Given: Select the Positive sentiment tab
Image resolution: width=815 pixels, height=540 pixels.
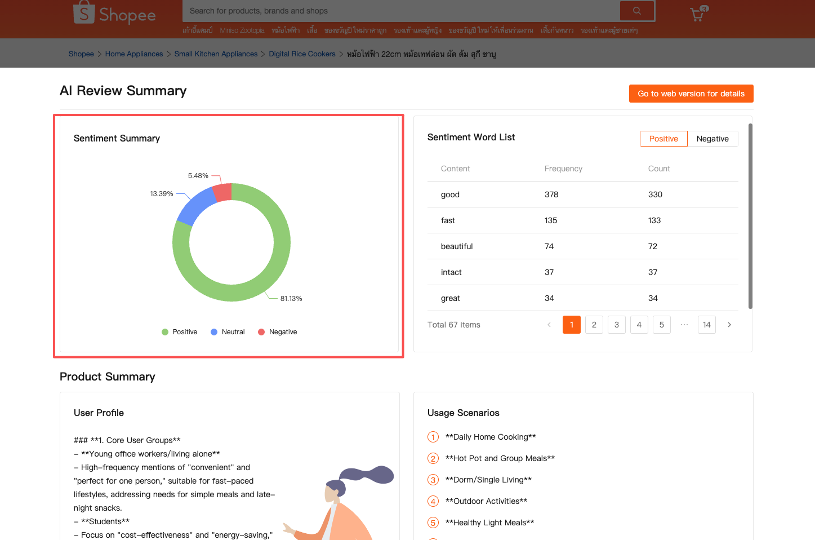Looking at the screenshot, I should tap(663, 139).
